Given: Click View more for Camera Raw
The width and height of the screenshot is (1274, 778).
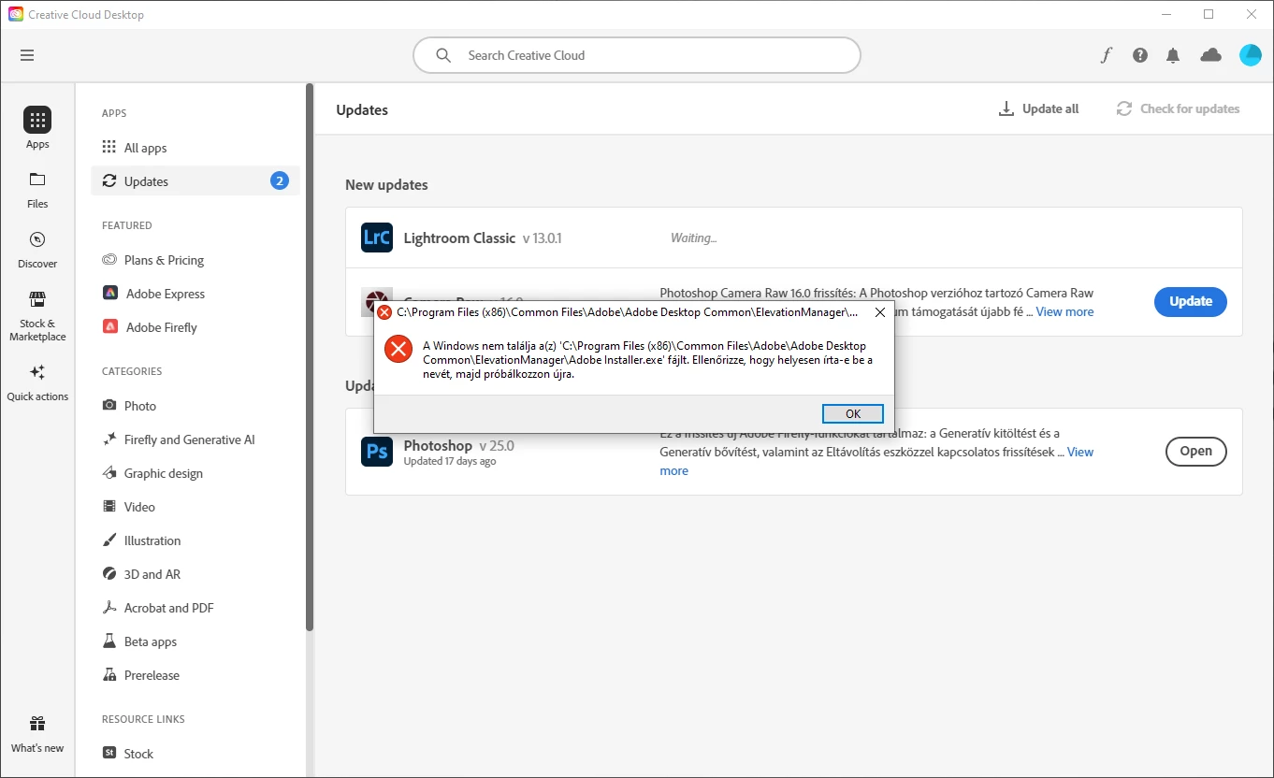Looking at the screenshot, I should click(1064, 312).
